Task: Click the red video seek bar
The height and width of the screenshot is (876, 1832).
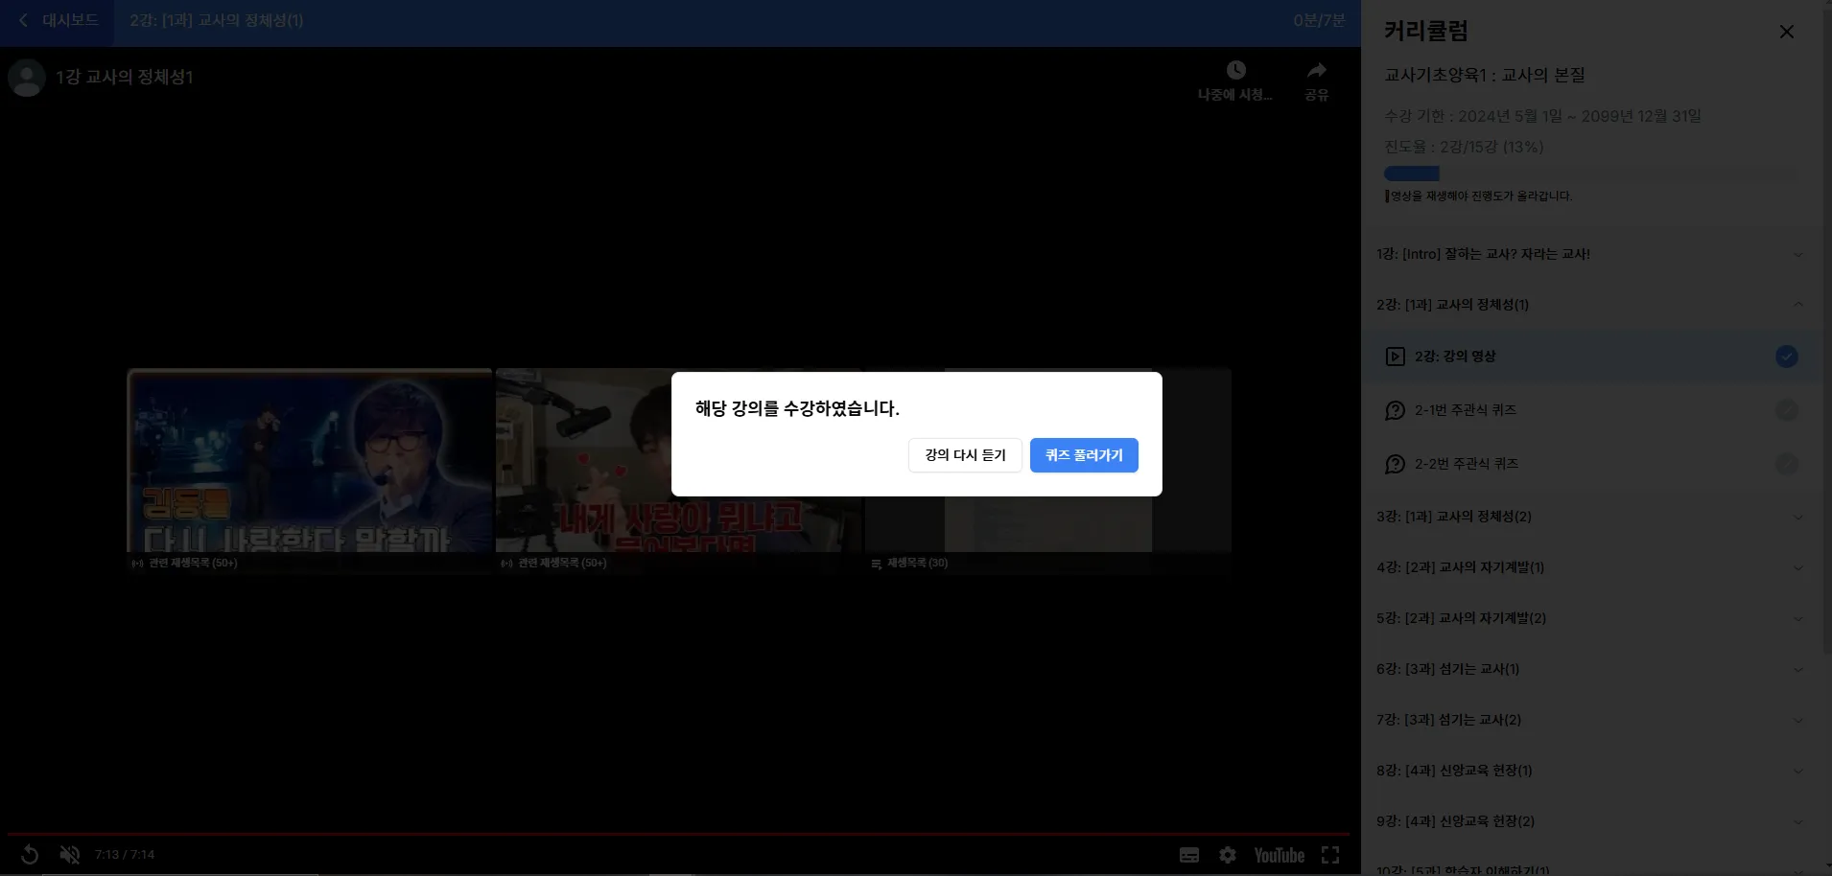Action: point(679,834)
